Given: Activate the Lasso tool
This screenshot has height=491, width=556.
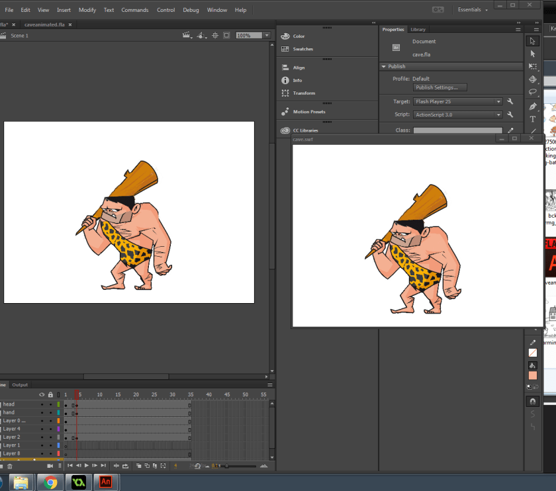Looking at the screenshot, I should [x=533, y=92].
